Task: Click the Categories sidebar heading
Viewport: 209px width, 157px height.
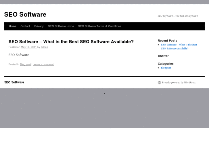Action: 166,64
